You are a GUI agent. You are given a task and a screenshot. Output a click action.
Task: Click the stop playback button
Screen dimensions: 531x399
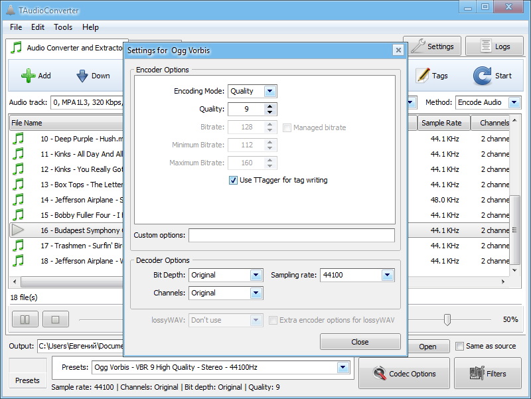tap(56, 319)
